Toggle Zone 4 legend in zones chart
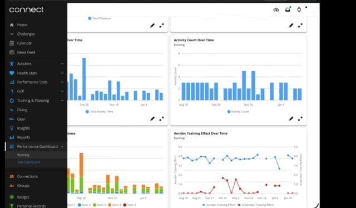This screenshot has height=208, width=356. (x=115, y=205)
